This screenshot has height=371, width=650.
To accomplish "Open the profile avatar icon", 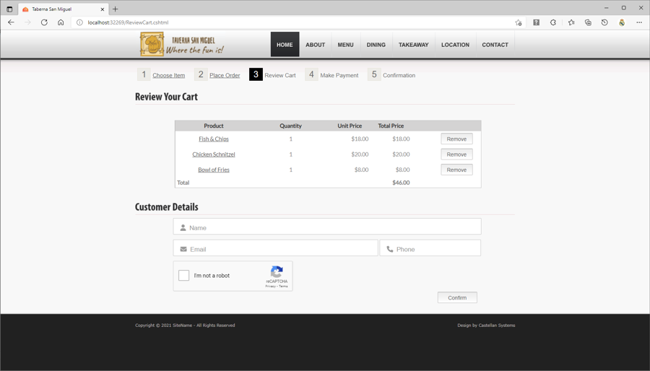I will (x=622, y=22).
